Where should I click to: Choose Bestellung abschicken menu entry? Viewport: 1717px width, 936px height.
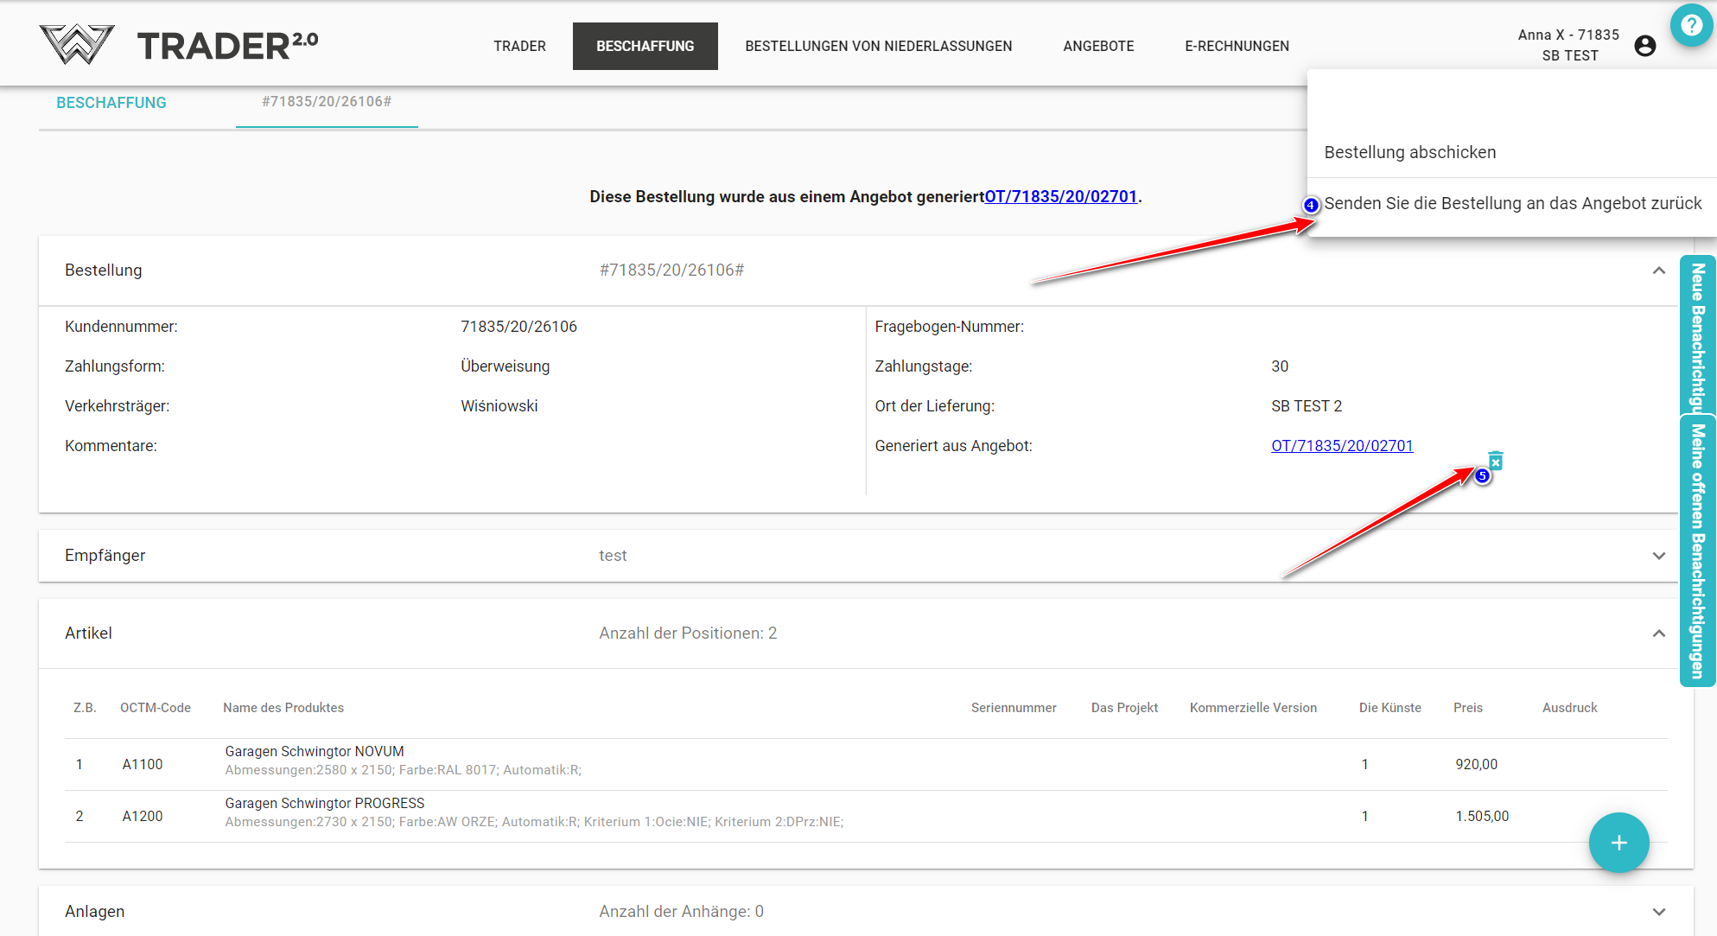1409,152
